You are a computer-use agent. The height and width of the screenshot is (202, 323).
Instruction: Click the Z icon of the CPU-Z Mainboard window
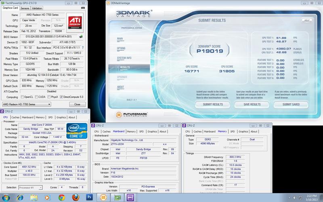point(93,126)
